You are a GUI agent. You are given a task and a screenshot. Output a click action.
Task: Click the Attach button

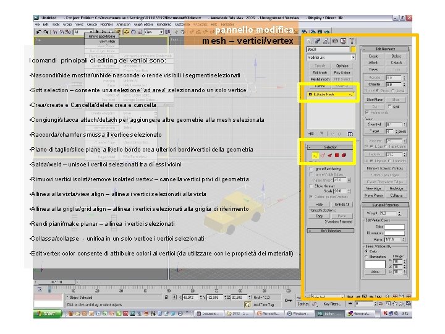coord(373,62)
